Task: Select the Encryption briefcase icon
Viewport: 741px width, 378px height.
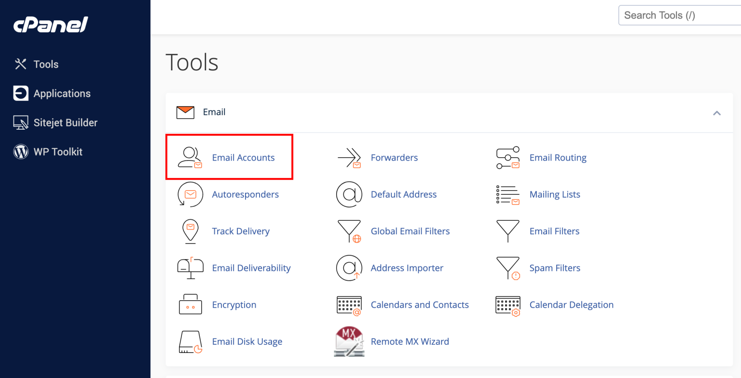Action: click(x=191, y=305)
